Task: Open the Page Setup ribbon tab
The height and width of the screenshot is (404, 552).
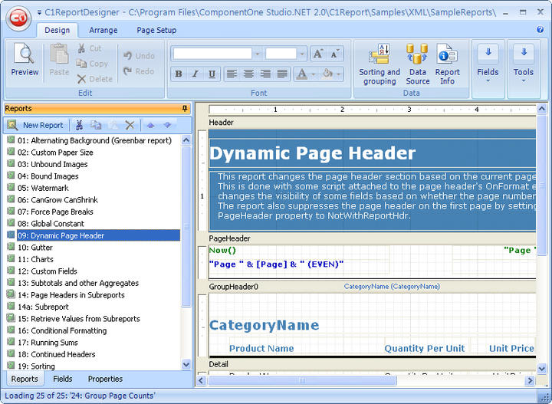Action: click(156, 30)
